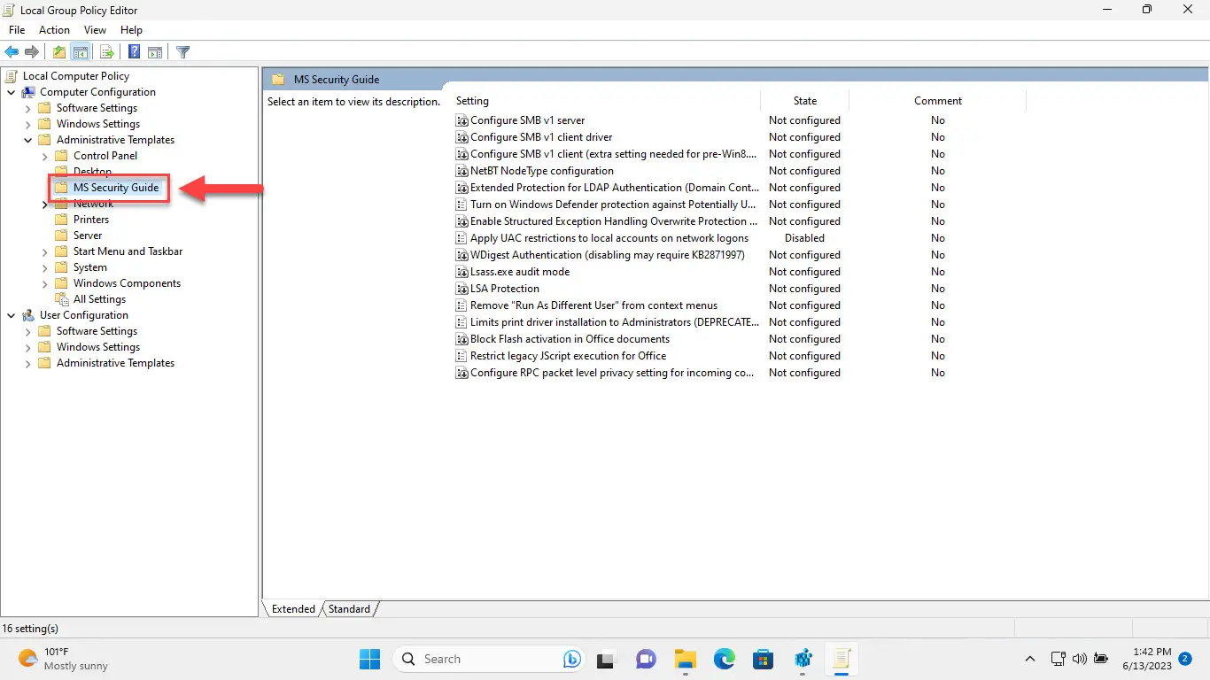Select Extended Protection for LDAP Authentication setting
The image size is (1210, 680).
click(615, 188)
